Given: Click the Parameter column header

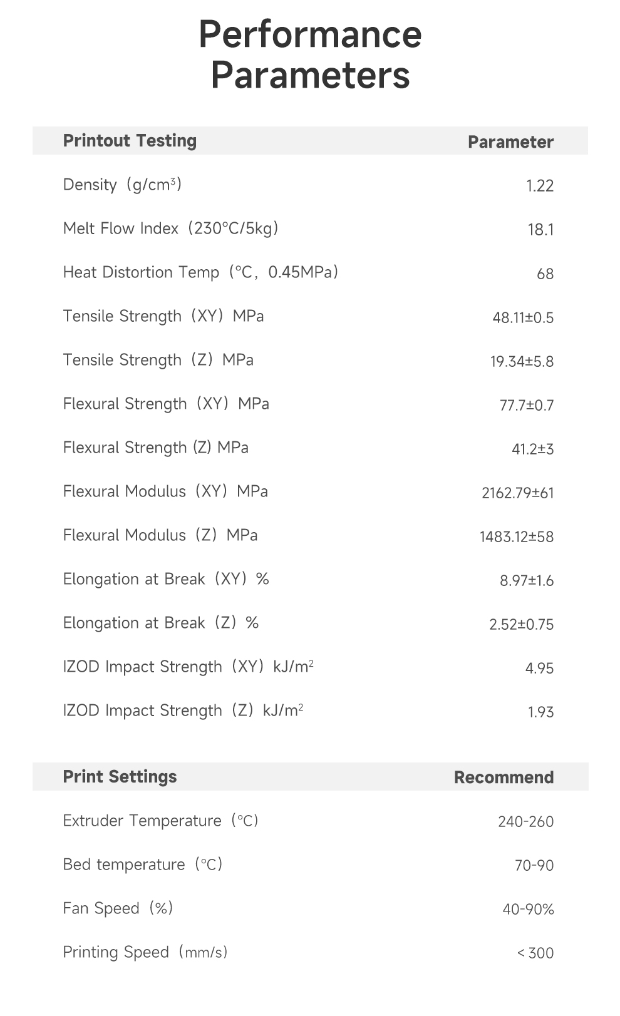Looking at the screenshot, I should [510, 142].
